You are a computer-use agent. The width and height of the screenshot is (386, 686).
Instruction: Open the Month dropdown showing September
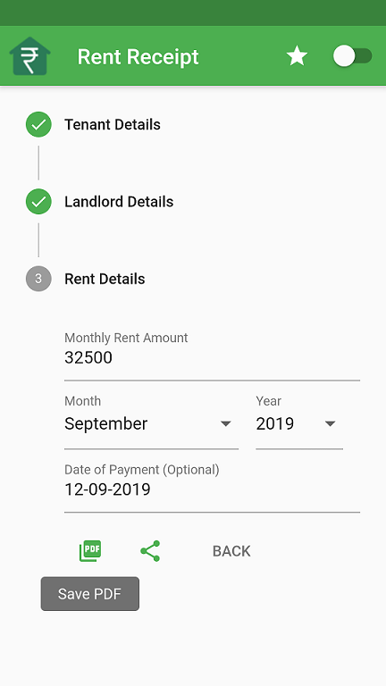coord(151,422)
